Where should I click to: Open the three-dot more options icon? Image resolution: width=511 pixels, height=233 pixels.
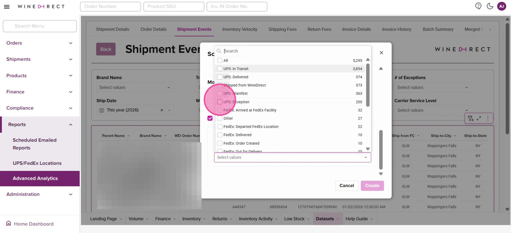[x=488, y=118]
